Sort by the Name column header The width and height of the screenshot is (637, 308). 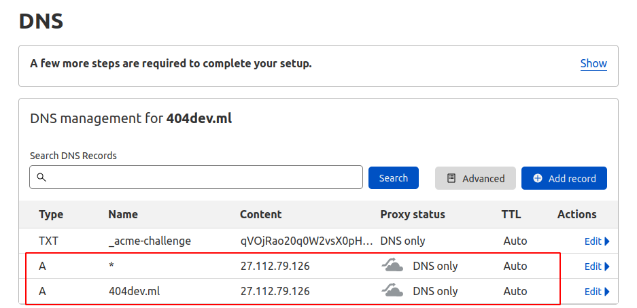pyautogui.click(x=123, y=215)
